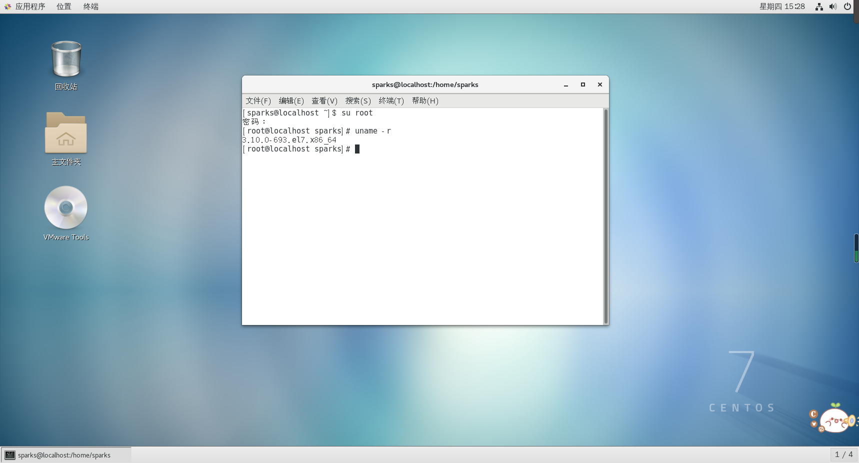Click the Applications menu activities icon
Image resolution: width=859 pixels, height=463 pixels.
(7, 6)
